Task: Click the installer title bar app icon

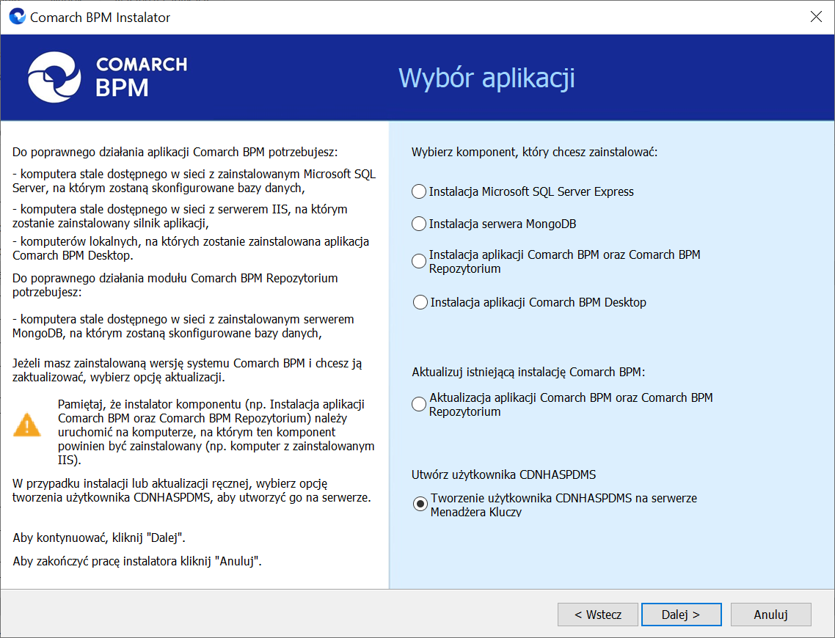Action: tap(18, 16)
